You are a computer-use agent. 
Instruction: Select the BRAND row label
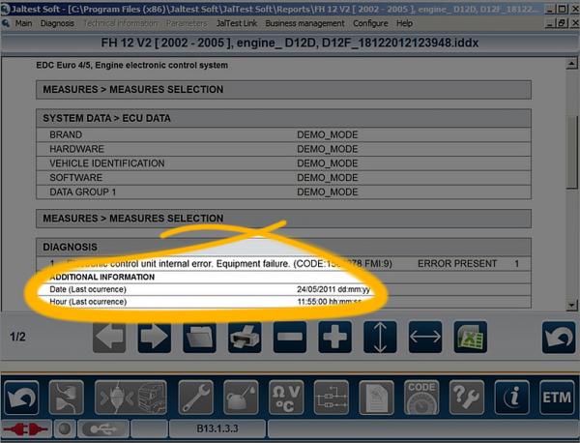[x=66, y=134]
